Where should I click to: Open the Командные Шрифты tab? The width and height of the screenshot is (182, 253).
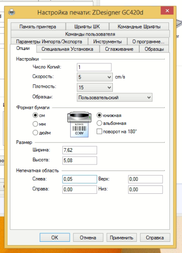139,27
